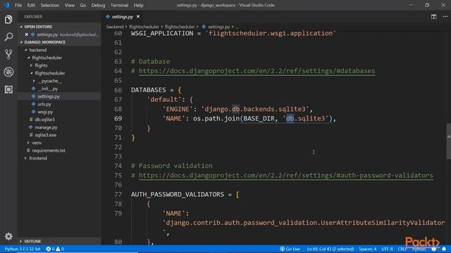Open the Debug view in activity bar
451x253 pixels.
(x=8, y=72)
